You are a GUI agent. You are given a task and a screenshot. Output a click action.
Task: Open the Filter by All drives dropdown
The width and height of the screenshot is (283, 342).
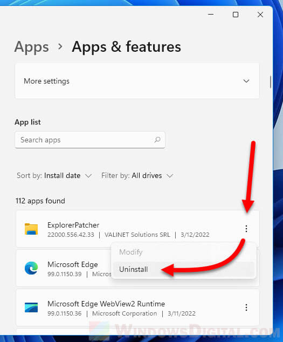[137, 175]
